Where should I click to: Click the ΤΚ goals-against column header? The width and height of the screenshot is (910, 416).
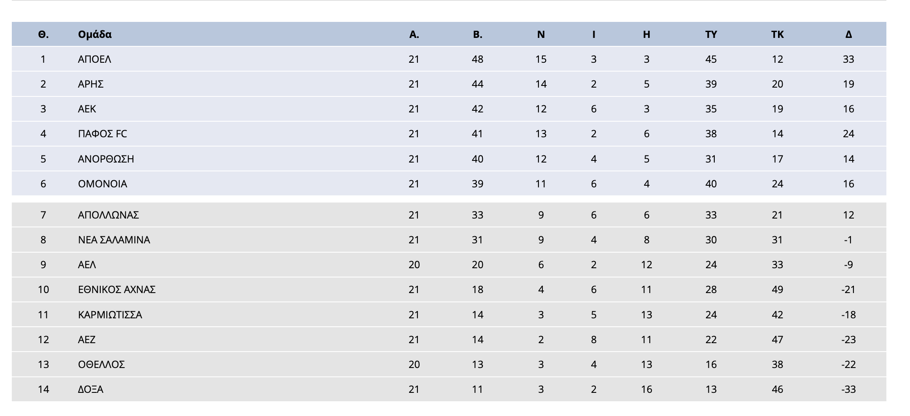[777, 35]
